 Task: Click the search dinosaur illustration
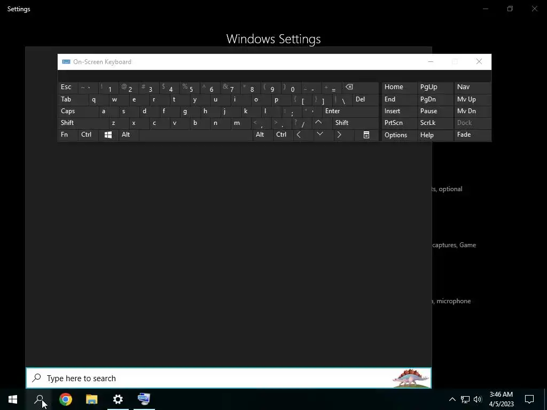click(411, 378)
